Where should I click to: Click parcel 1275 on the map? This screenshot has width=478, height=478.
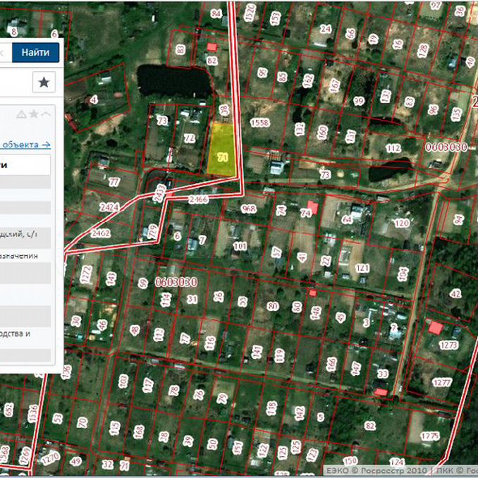(x=429, y=436)
